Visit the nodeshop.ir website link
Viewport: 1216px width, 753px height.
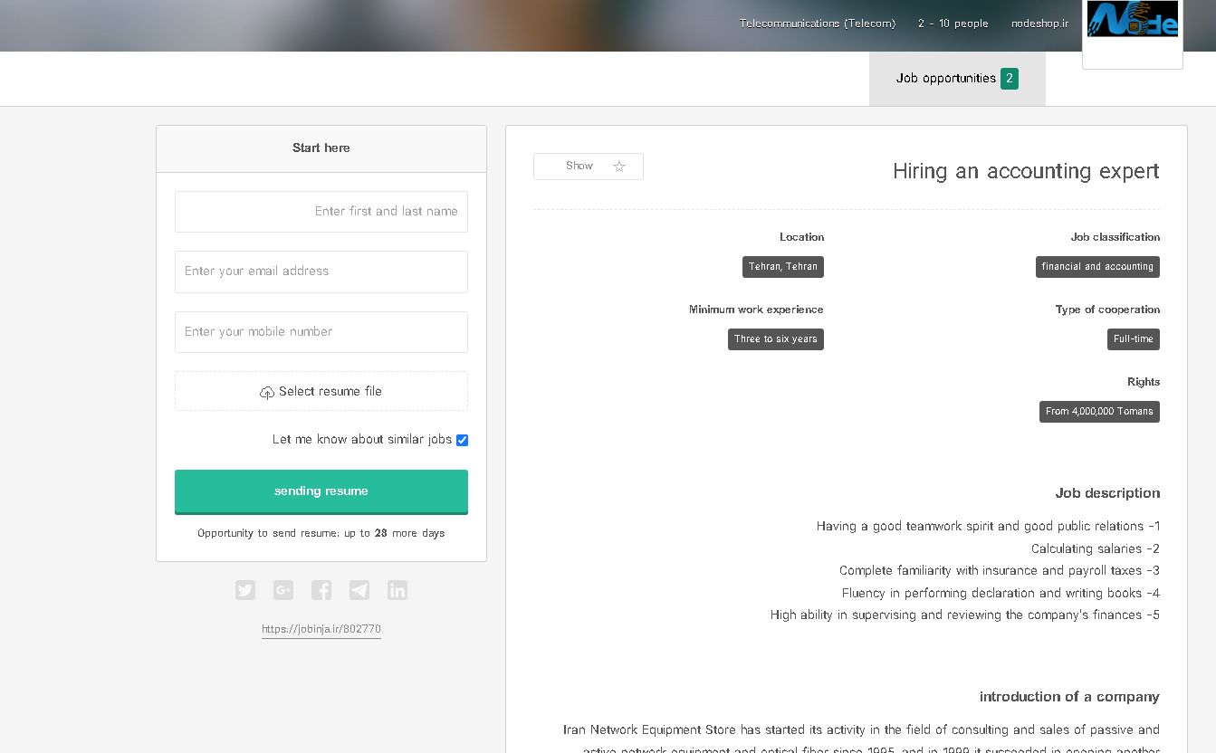(x=1039, y=24)
